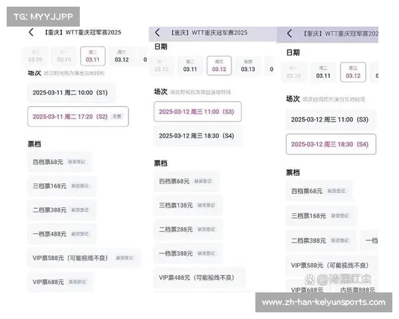Select date 03.12 in the middle panel
This screenshot has height=319, width=399.
click(219, 66)
